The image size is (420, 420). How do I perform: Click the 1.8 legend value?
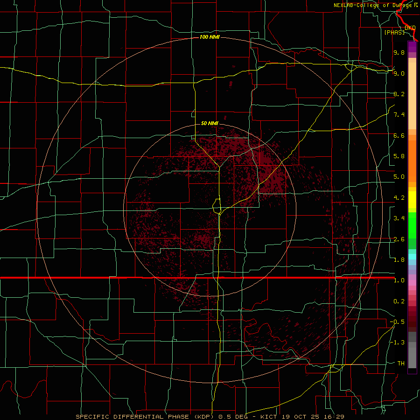[x=399, y=260]
